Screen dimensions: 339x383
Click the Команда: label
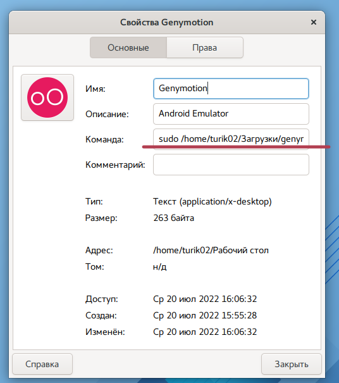104,139
